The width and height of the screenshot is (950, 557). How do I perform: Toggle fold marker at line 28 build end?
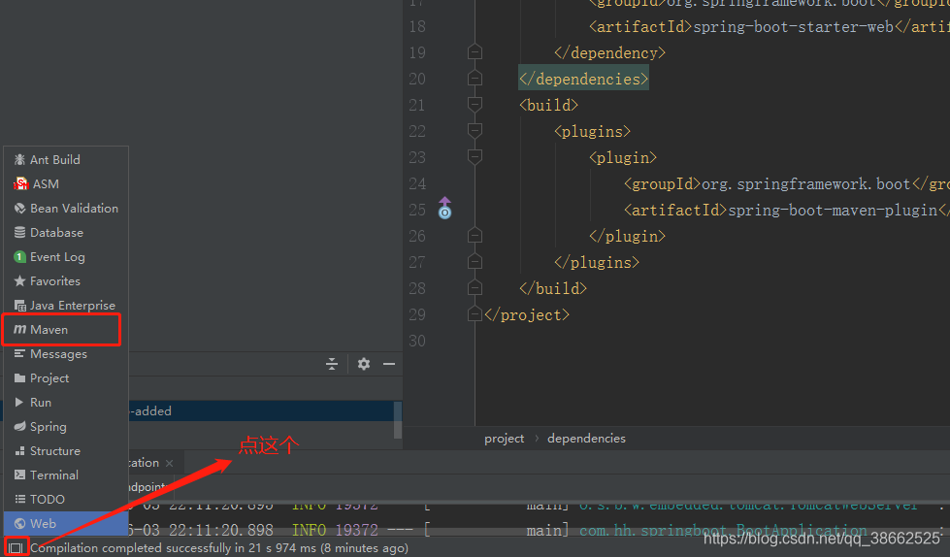tap(475, 288)
